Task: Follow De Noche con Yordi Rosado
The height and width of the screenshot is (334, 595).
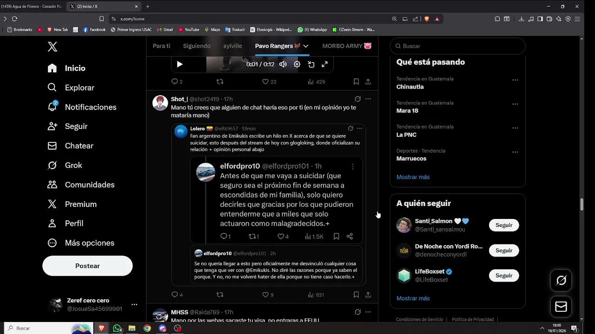Action: [x=504, y=250]
